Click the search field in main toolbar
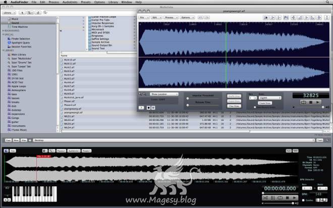Viewport: 333px width, 208px height. [90, 13]
